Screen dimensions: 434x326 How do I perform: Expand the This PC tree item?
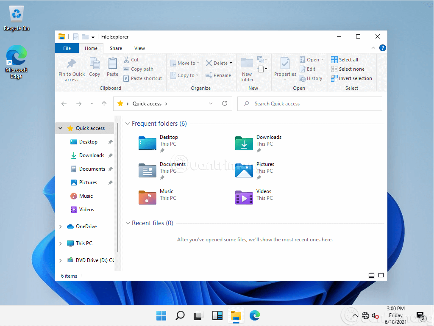61,243
